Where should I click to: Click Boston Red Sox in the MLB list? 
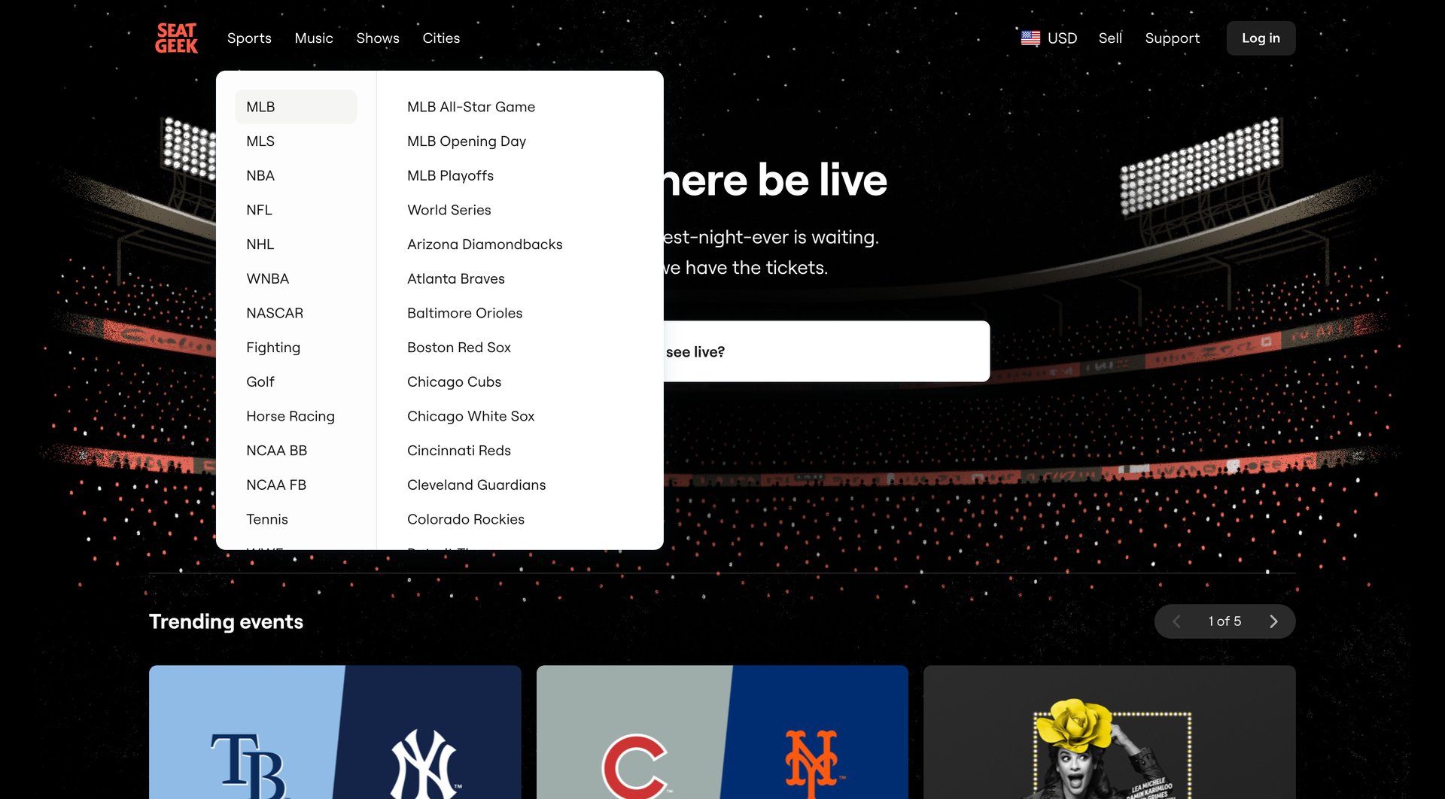(458, 347)
